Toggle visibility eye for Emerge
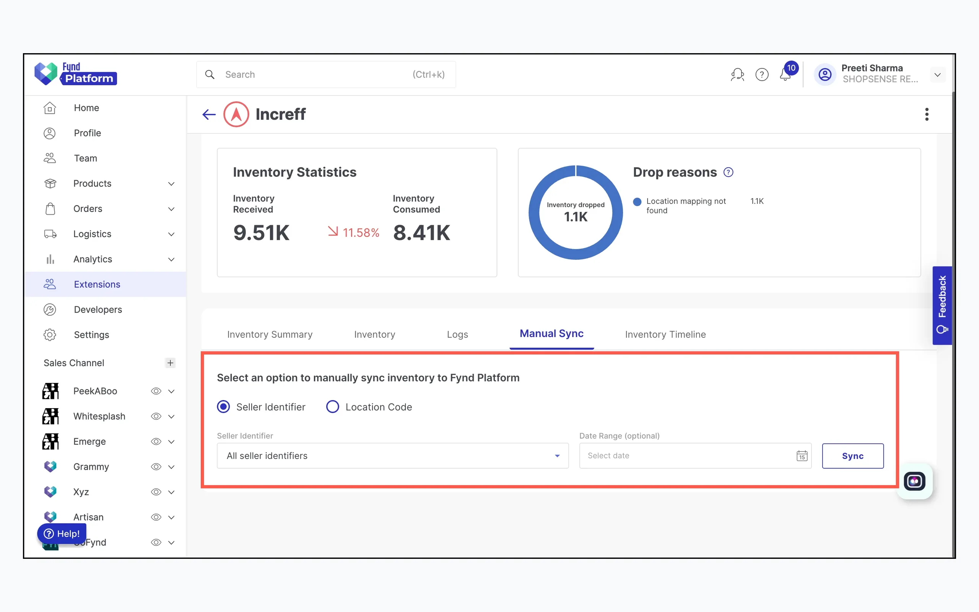 156,441
